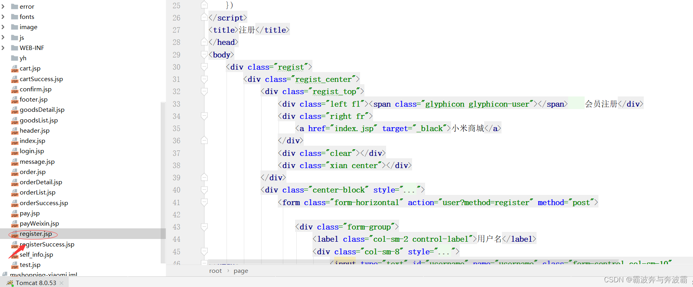This screenshot has height=287, width=693.
Task: Open the Tomcat 8.0.53 run tab
Action: [x=36, y=283]
